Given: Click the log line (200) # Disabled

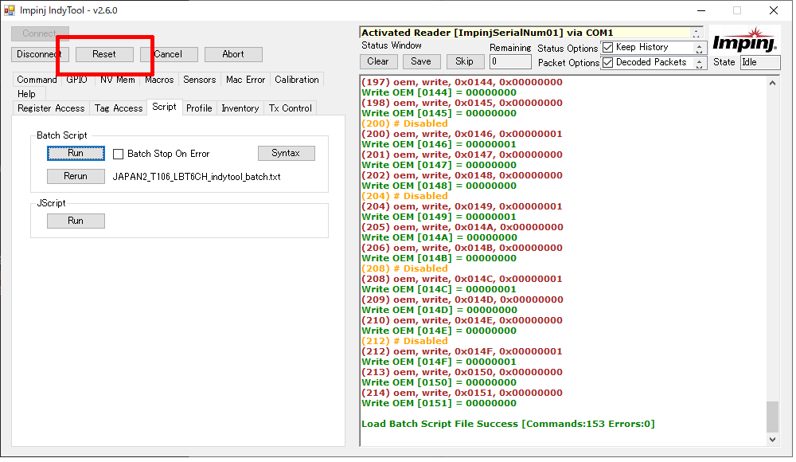Looking at the screenshot, I should [x=404, y=124].
